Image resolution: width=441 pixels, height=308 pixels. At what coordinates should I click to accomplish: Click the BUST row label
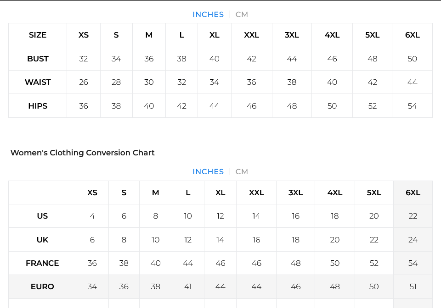38,59
